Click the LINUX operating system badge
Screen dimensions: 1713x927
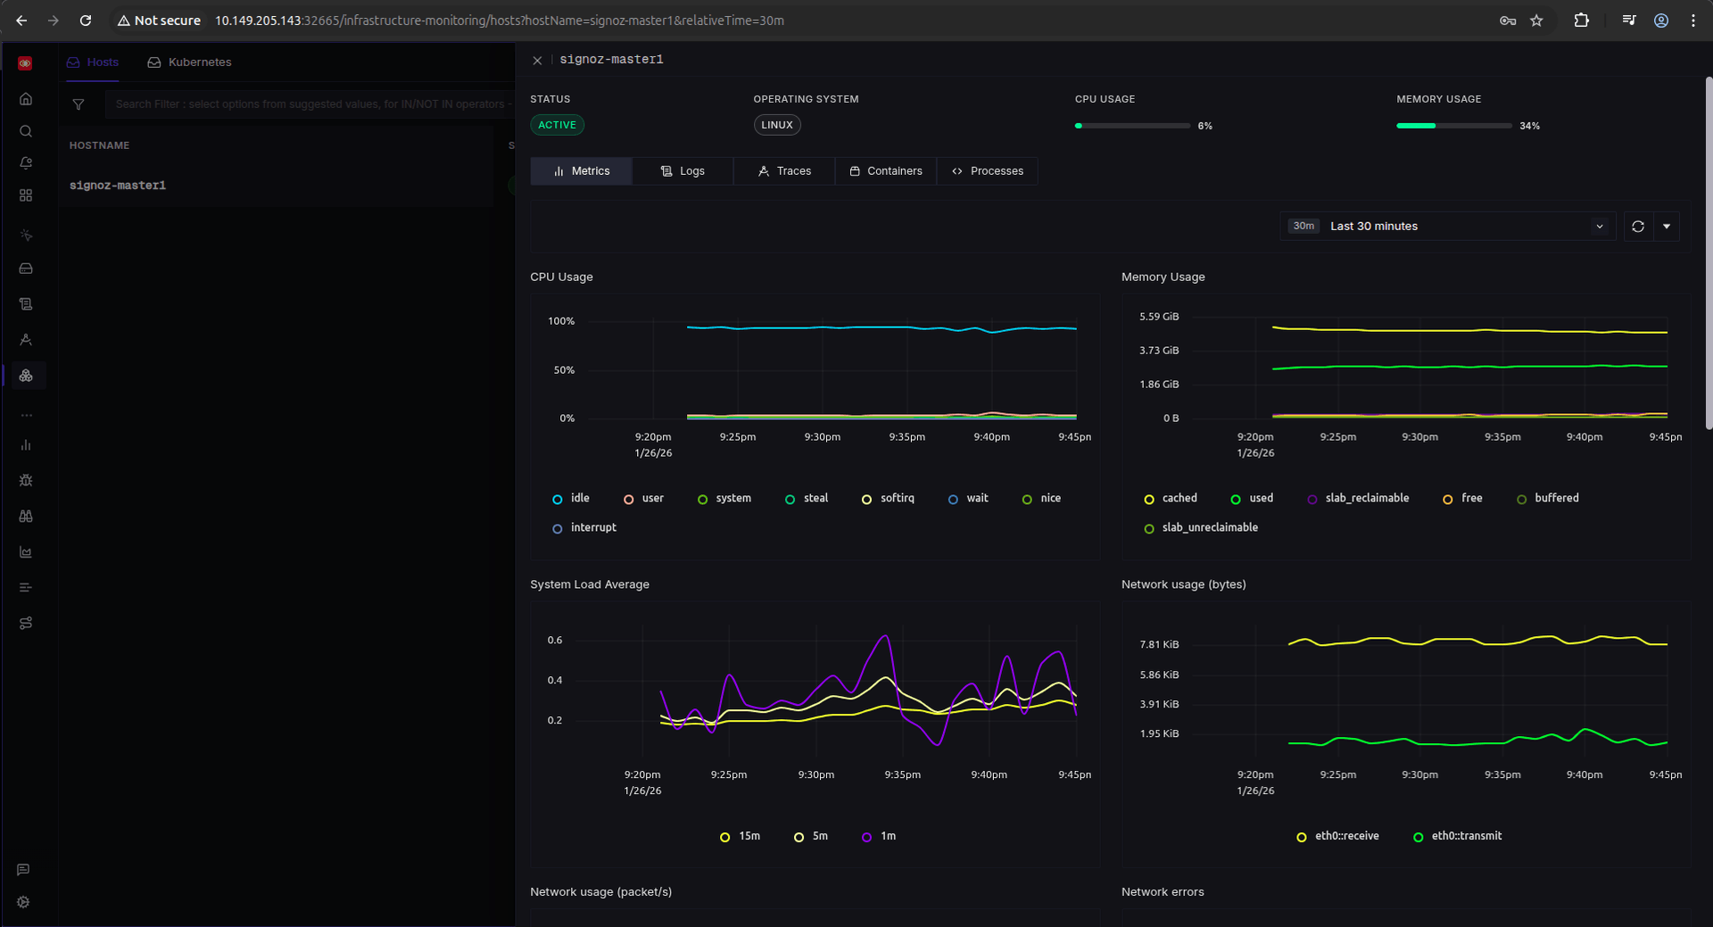(777, 126)
